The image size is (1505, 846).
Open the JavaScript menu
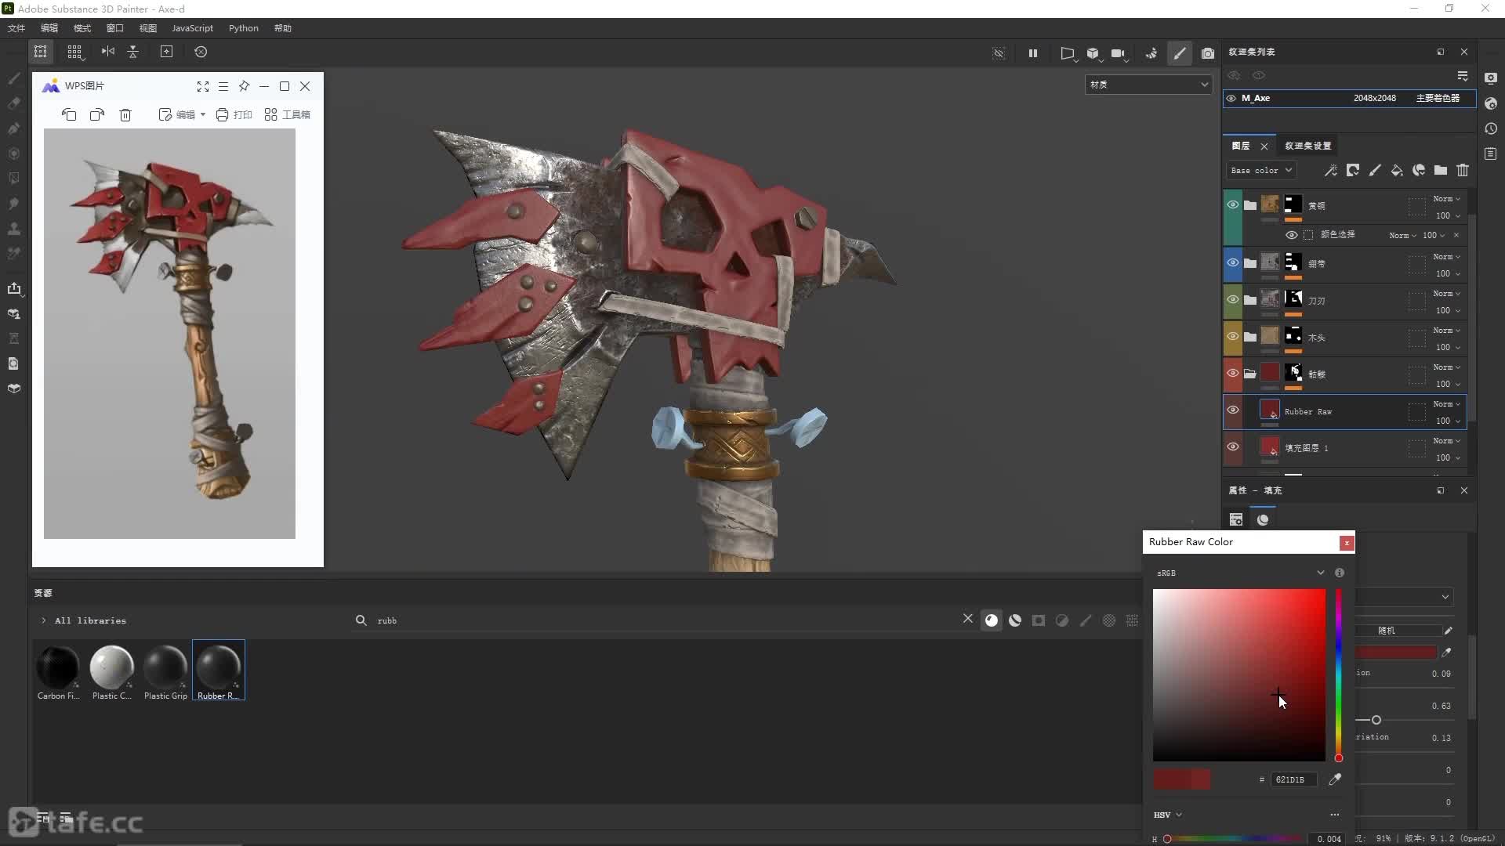coord(192,28)
